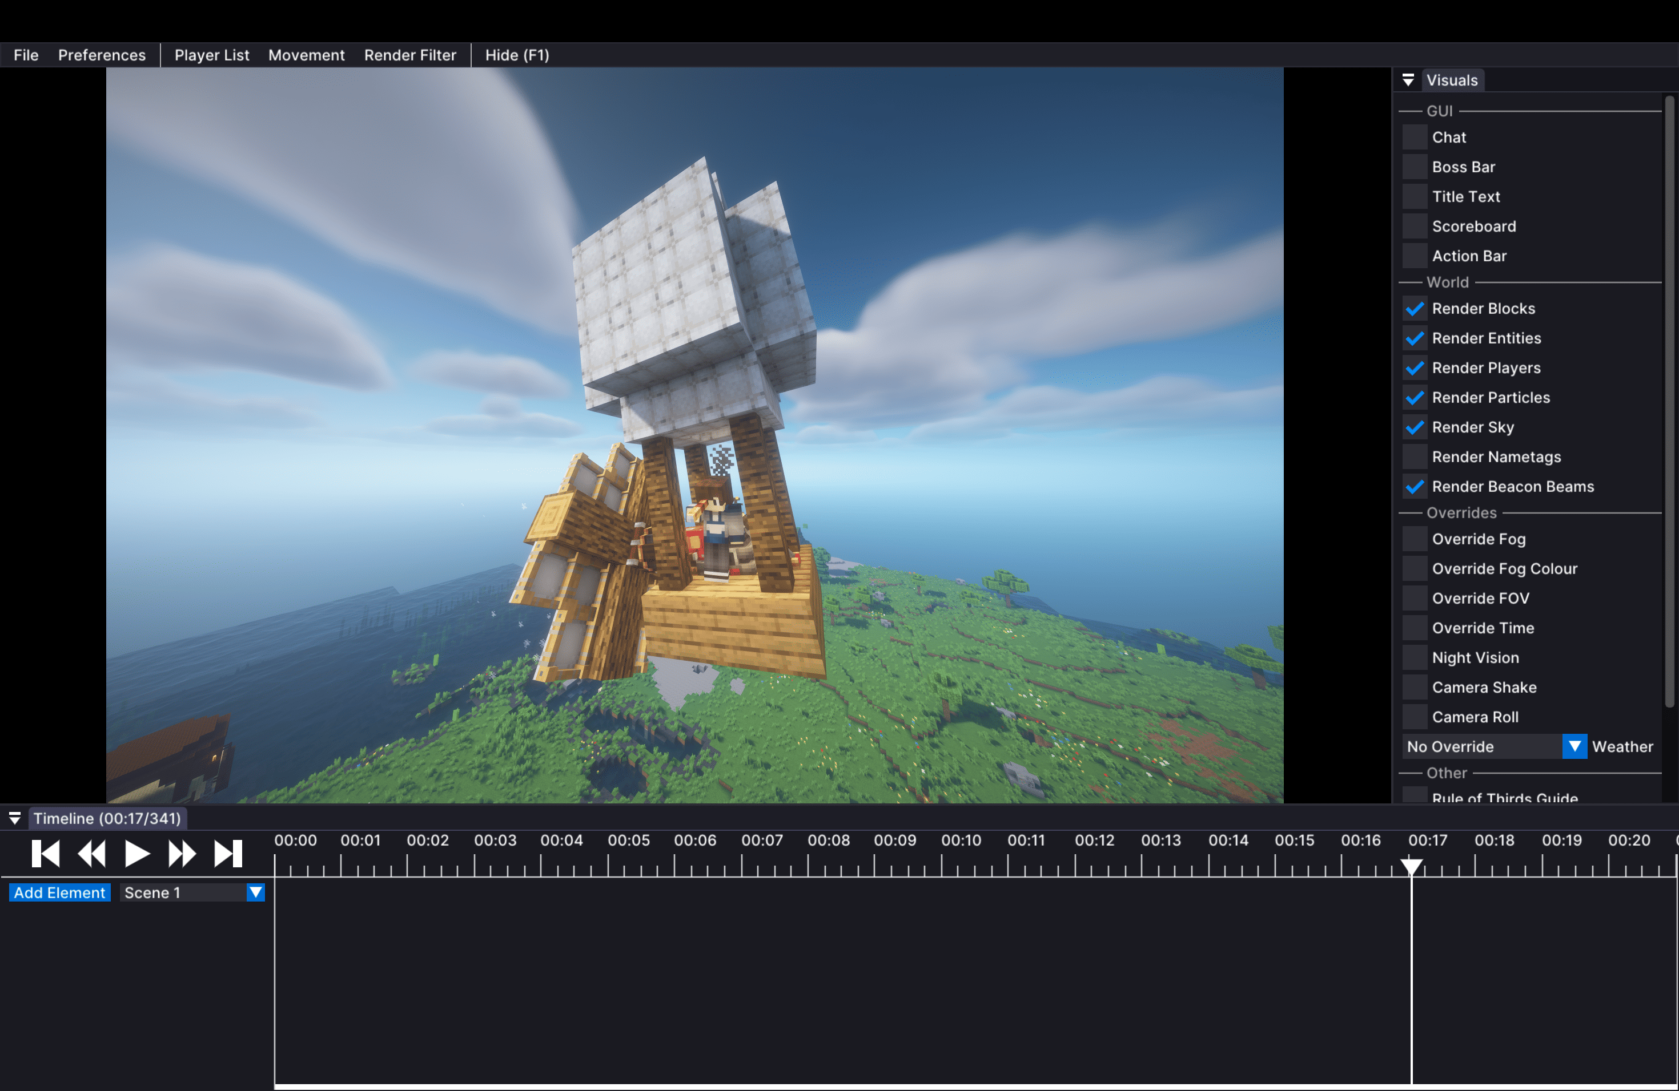Skip to the end of the timeline
The width and height of the screenshot is (1679, 1091).
[x=228, y=854]
